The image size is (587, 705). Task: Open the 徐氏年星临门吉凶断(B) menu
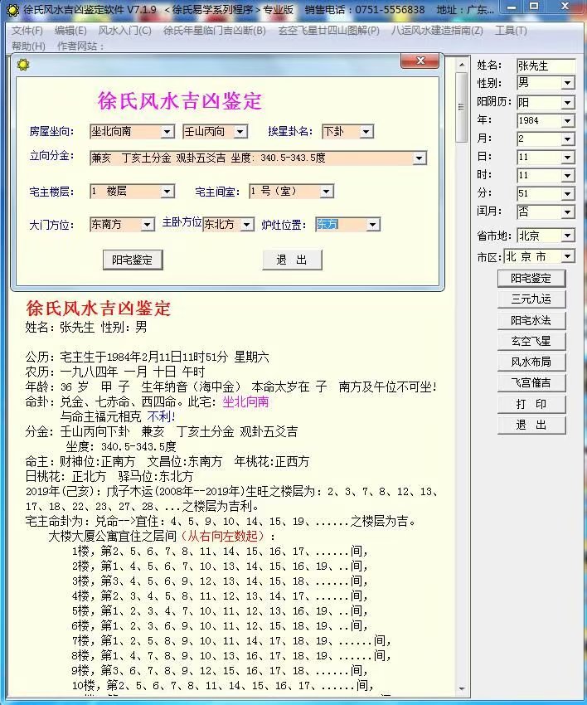[215, 31]
